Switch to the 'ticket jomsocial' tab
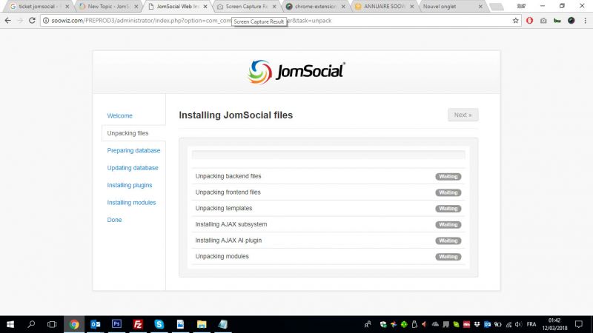The image size is (593, 333). [x=36, y=7]
